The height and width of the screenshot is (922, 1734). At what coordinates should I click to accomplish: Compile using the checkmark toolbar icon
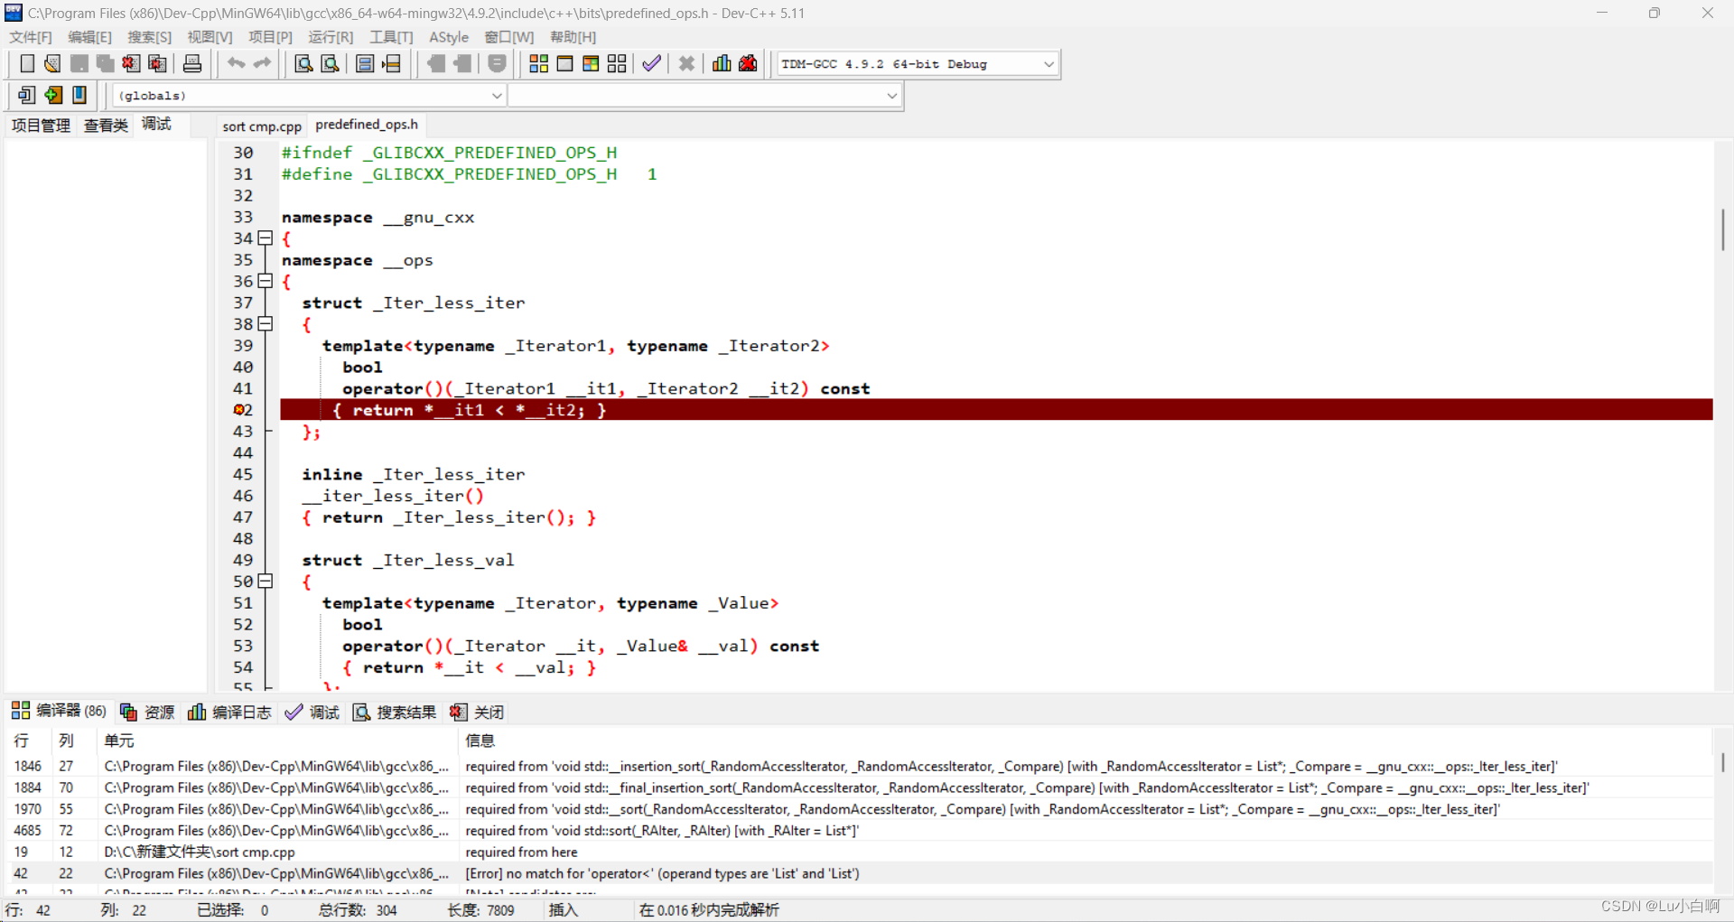[651, 63]
